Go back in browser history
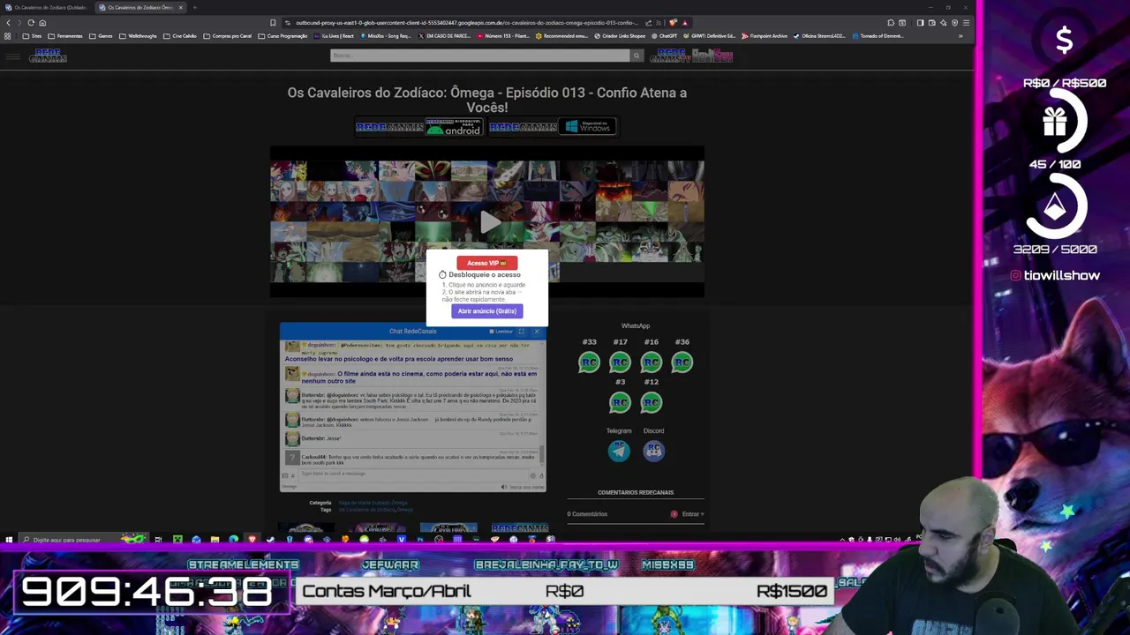The height and width of the screenshot is (635, 1130). (8, 23)
